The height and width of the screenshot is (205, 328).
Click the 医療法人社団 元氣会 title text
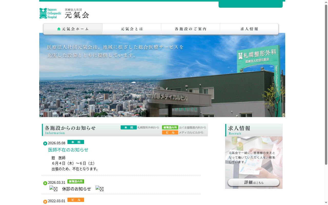click(77, 13)
